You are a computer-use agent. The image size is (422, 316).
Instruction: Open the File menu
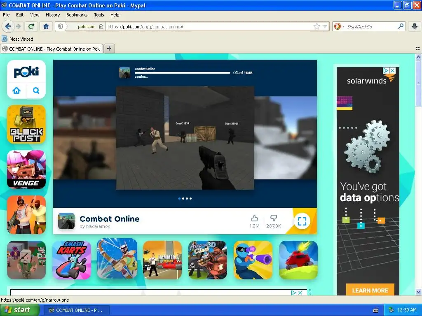click(x=6, y=15)
